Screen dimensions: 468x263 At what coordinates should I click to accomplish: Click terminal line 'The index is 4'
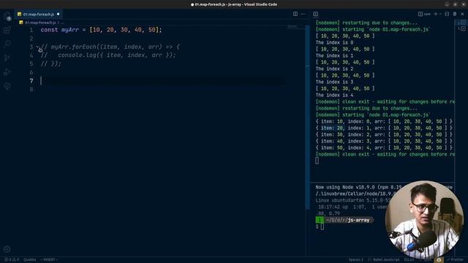click(x=335, y=95)
